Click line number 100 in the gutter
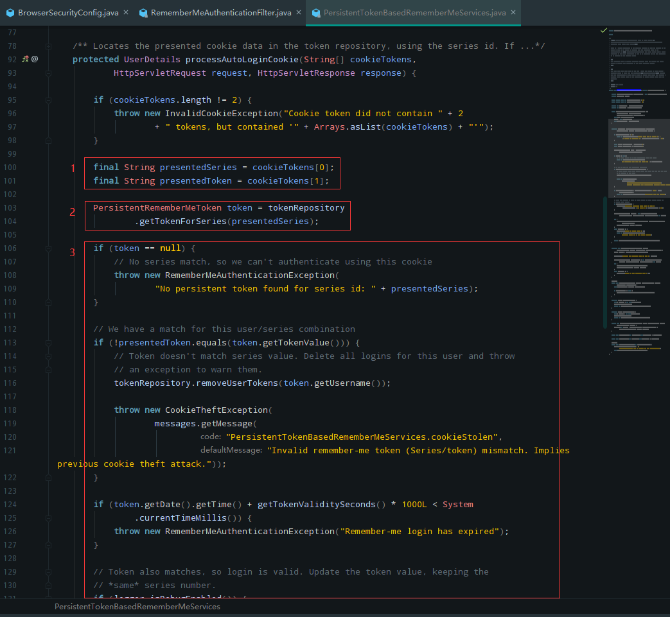 coord(10,168)
